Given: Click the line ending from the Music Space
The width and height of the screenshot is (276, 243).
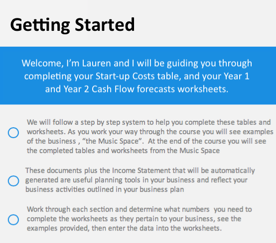Looking at the screenshot, I should [x=123, y=151].
